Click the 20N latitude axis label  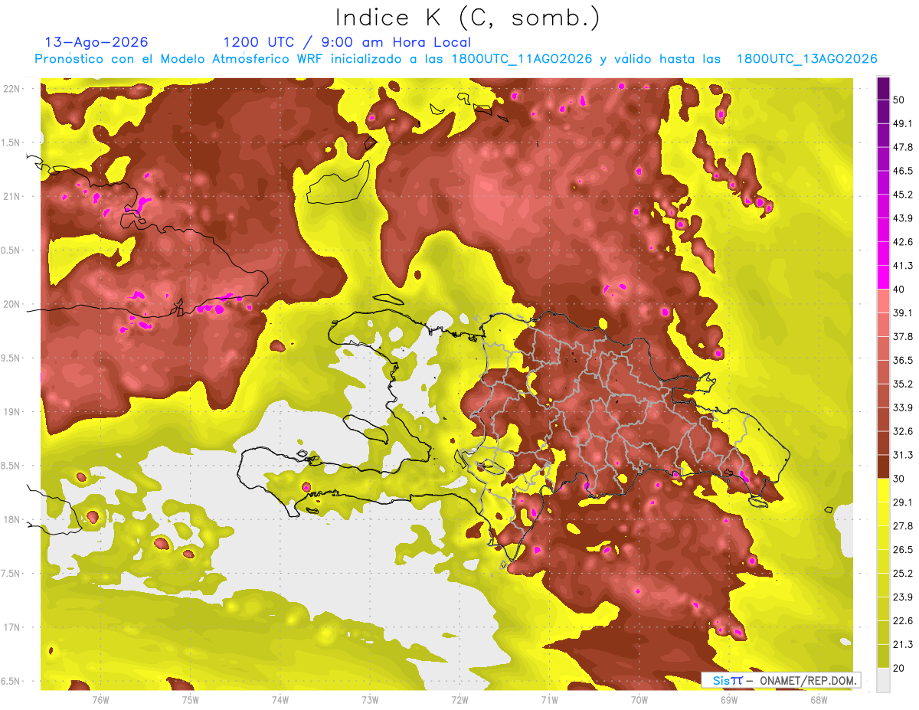(x=11, y=304)
